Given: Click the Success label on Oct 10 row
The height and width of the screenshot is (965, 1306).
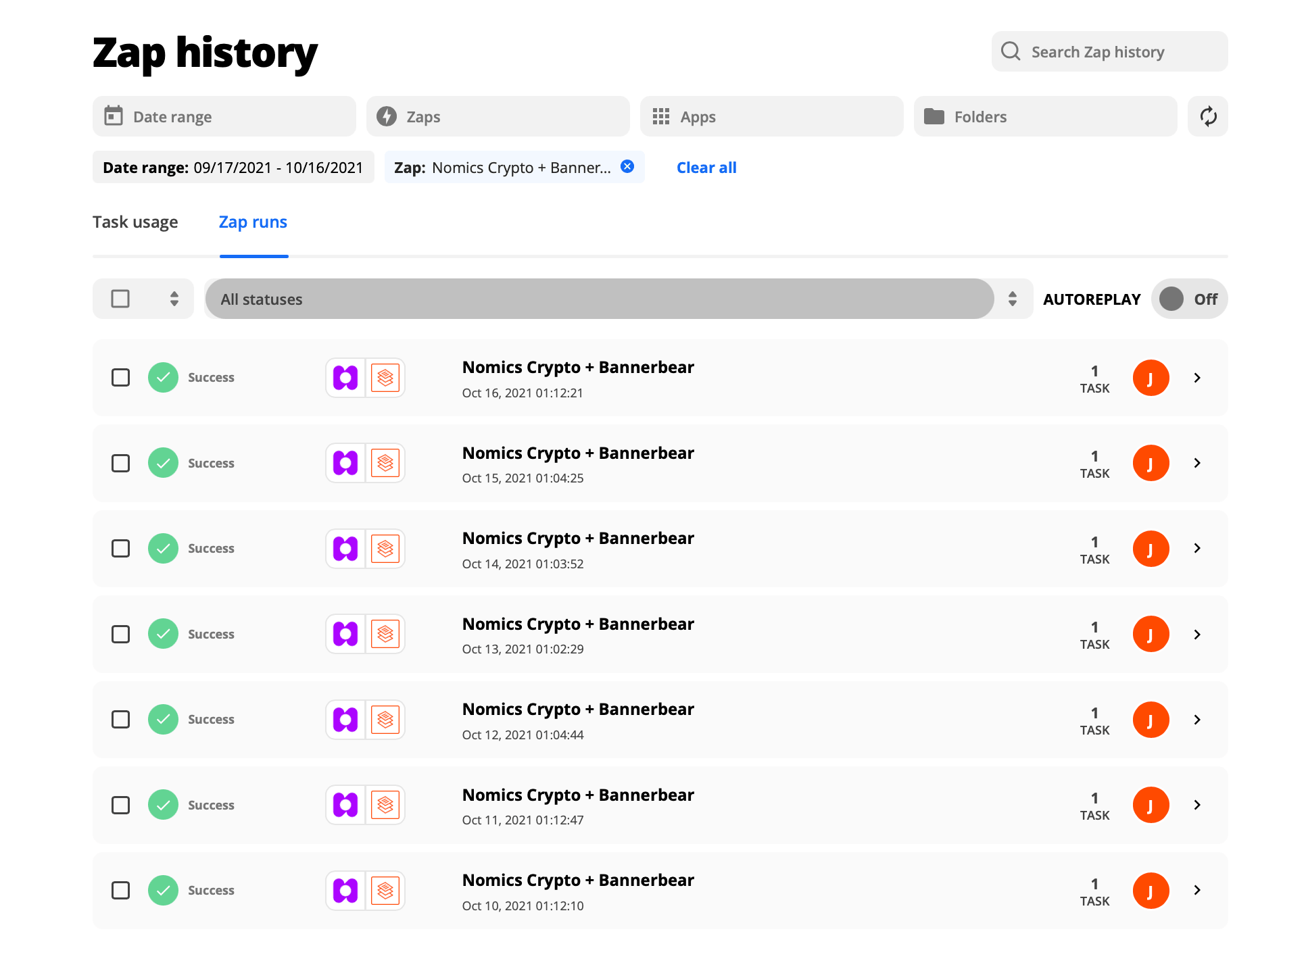Looking at the screenshot, I should pyautogui.click(x=211, y=890).
